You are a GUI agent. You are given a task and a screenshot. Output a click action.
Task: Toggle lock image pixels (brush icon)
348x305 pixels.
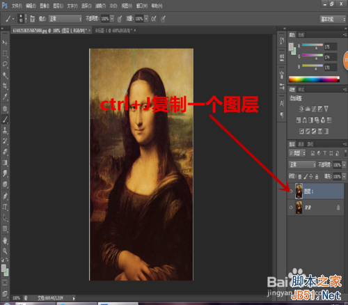[x=306, y=177]
